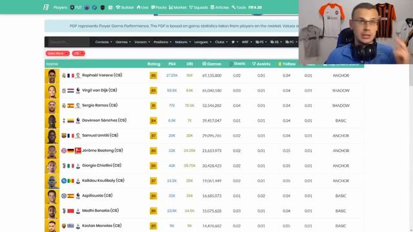Expand the Nations filter dropdown
This screenshot has height=232, width=413.
point(183,42)
